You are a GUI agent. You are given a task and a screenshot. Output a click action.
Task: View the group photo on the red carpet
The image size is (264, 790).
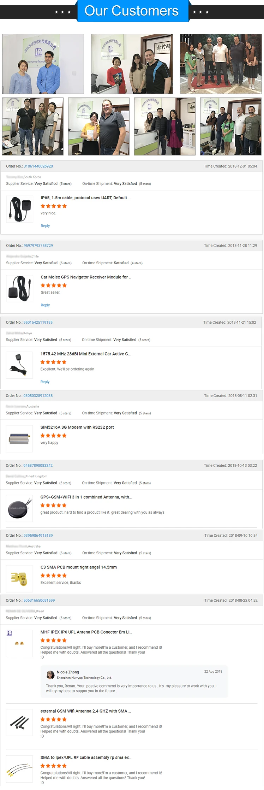pos(221,64)
